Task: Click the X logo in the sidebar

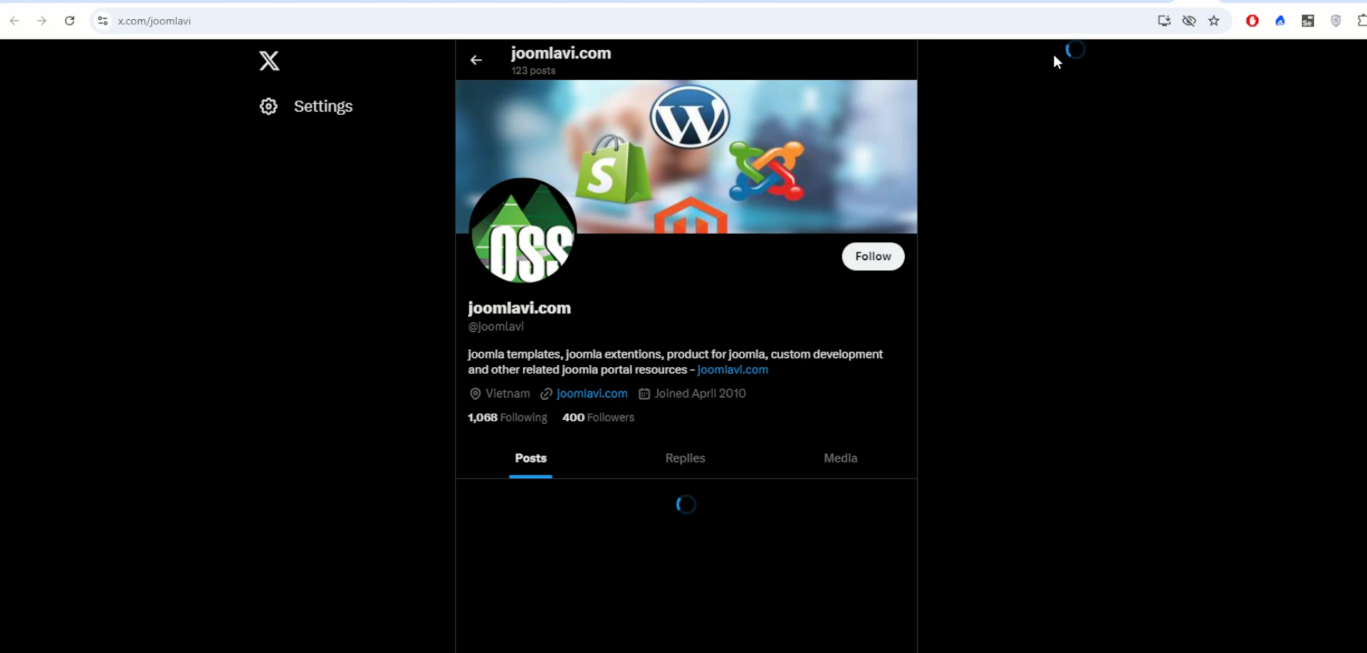Action: pyautogui.click(x=269, y=61)
